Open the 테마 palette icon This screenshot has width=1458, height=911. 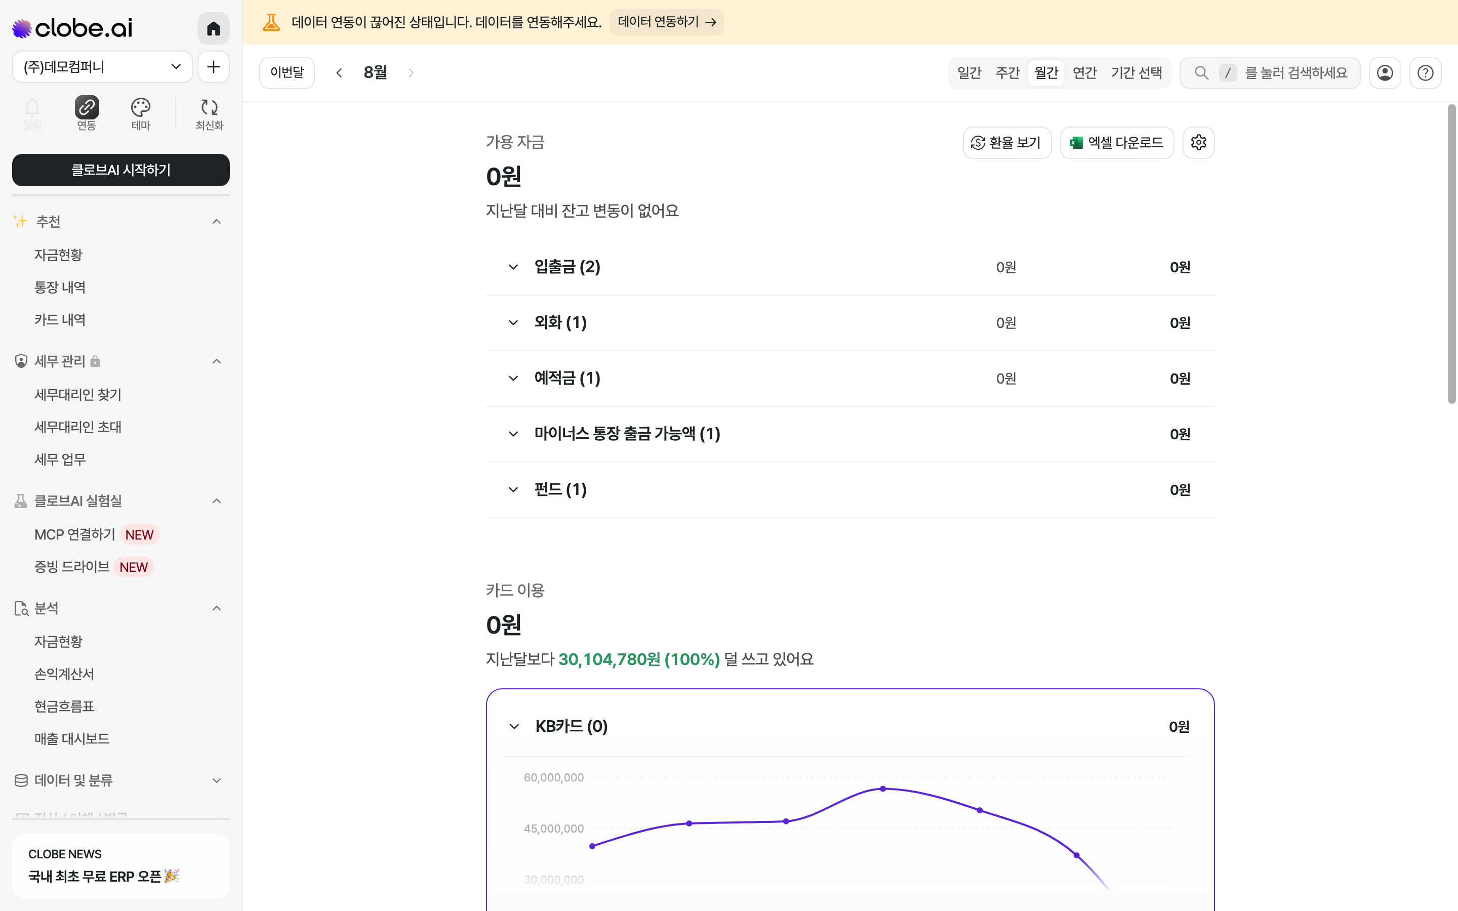pos(140,113)
